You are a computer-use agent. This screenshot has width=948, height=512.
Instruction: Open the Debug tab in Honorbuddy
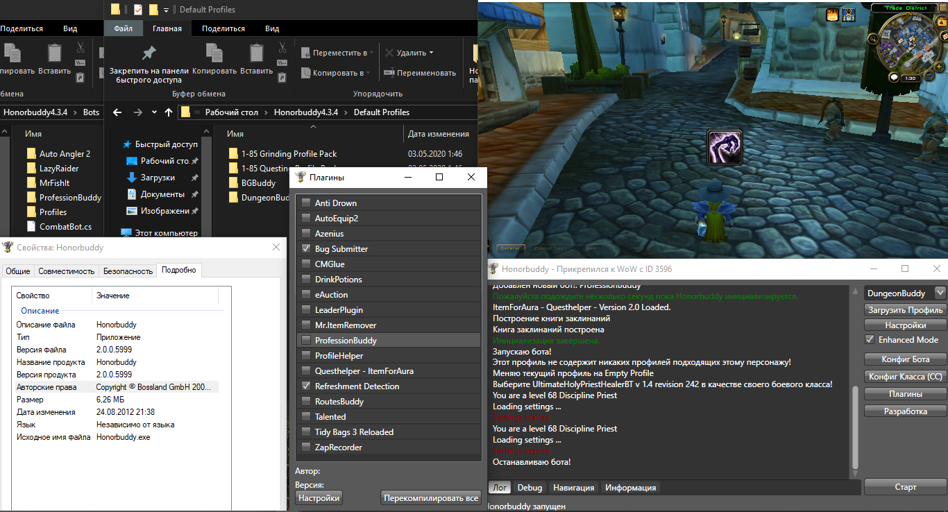[x=530, y=488]
